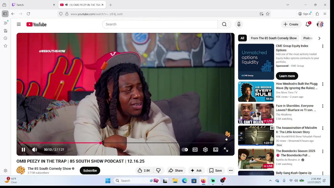The width and height of the screenshot is (334, 188).
Task: Reload the current page
Action: coord(28,14)
